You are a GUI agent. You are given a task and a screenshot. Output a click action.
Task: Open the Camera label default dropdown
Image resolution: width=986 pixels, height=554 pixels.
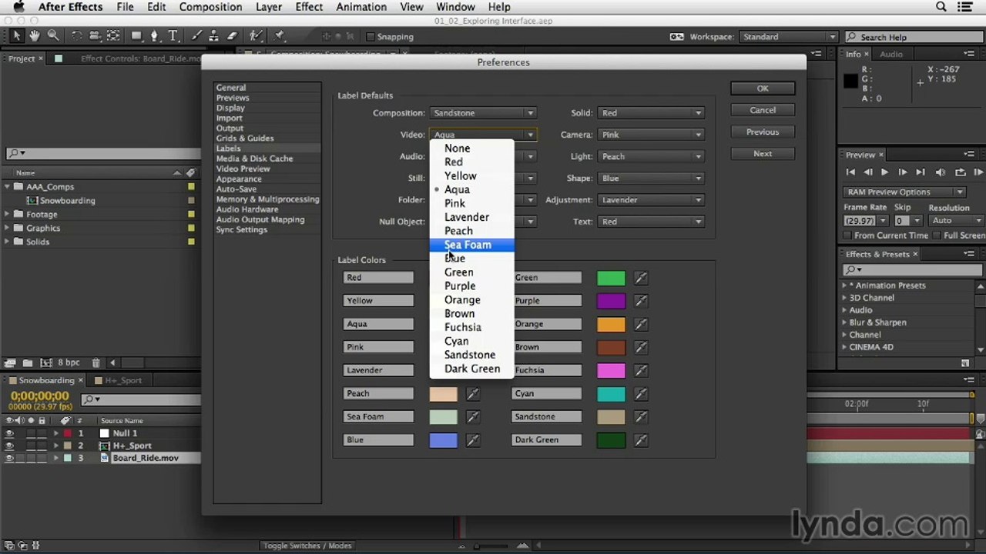(651, 135)
